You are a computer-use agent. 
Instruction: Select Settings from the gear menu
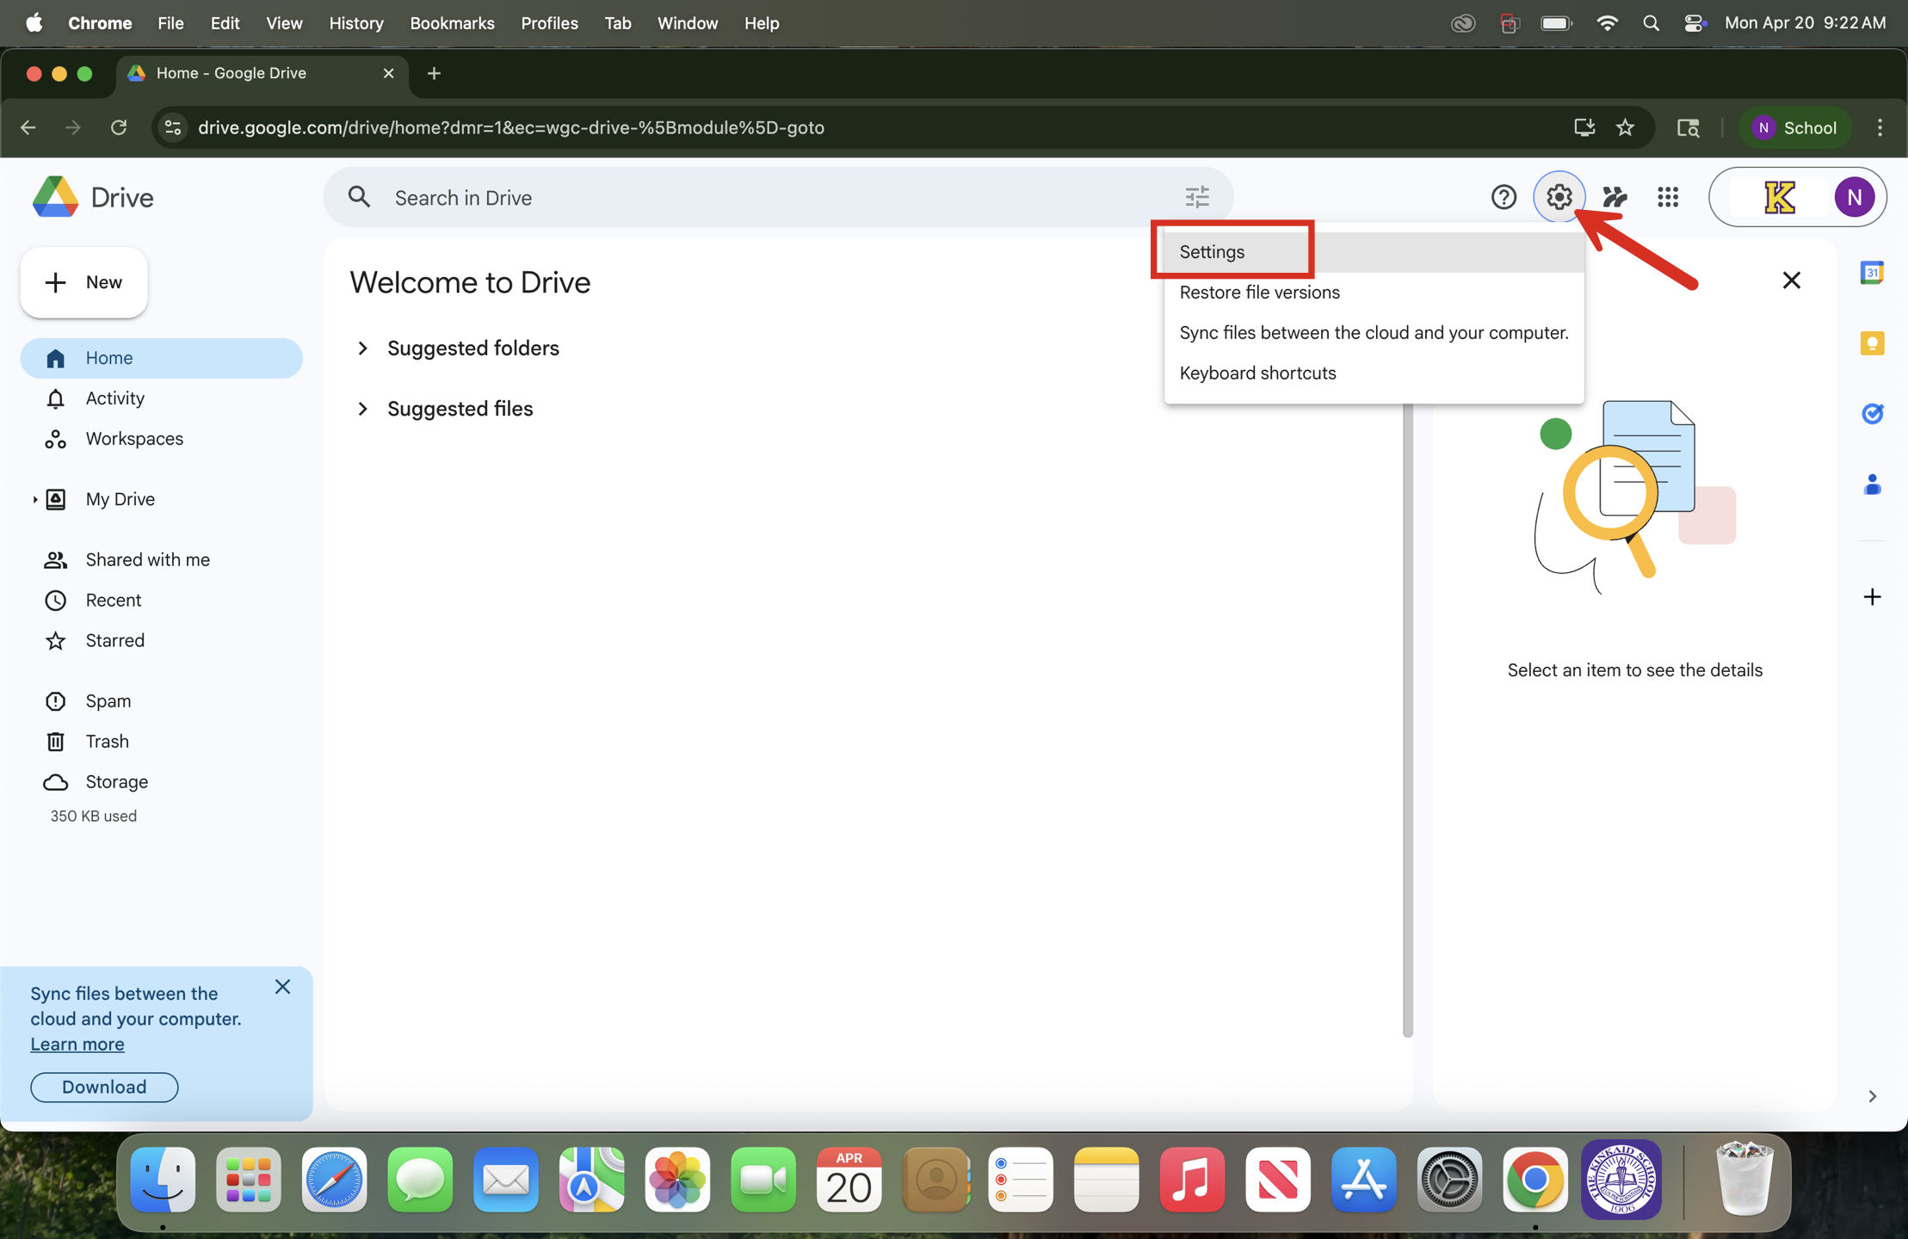tap(1212, 252)
